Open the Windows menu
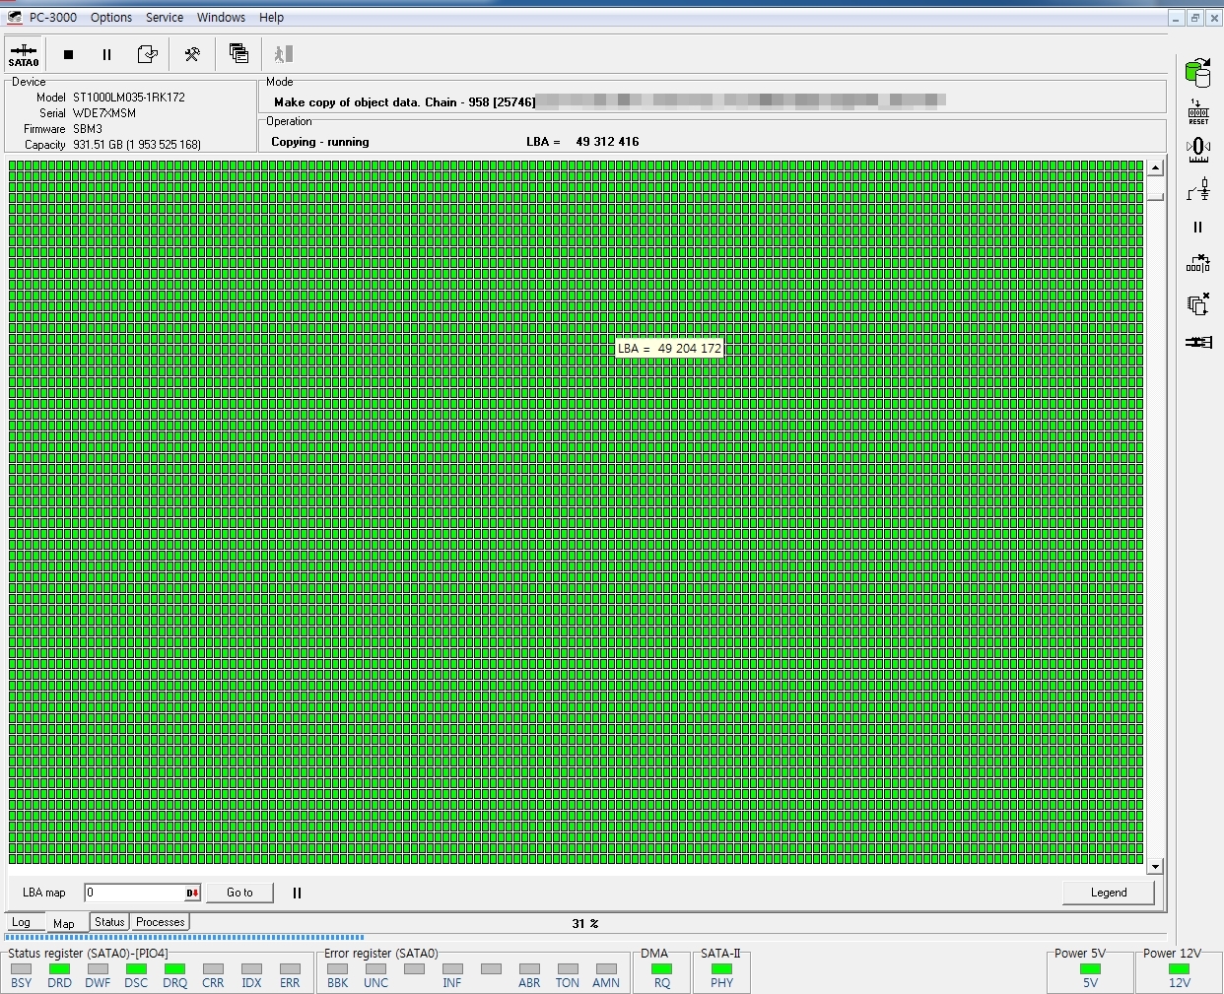 (x=221, y=18)
